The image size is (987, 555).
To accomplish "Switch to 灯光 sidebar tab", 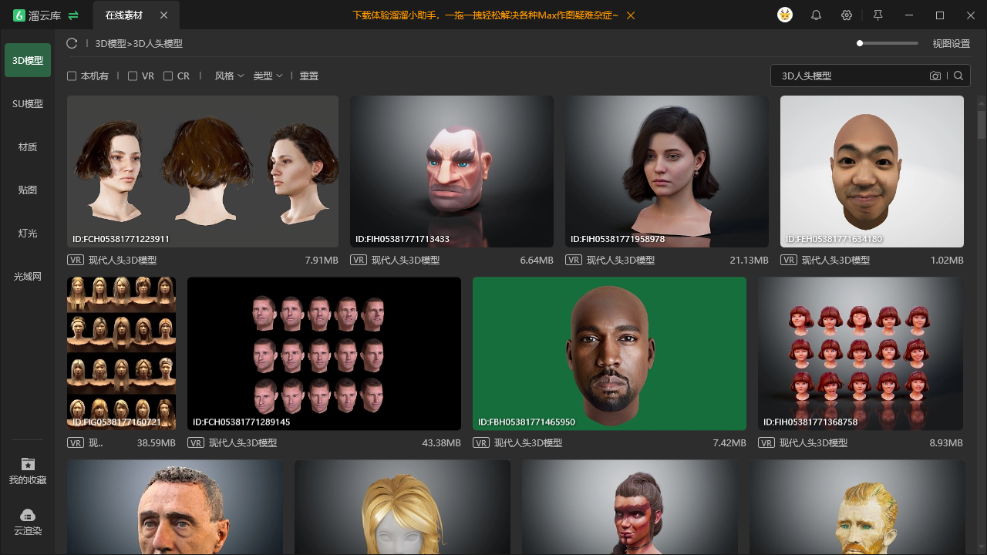I will click(28, 233).
